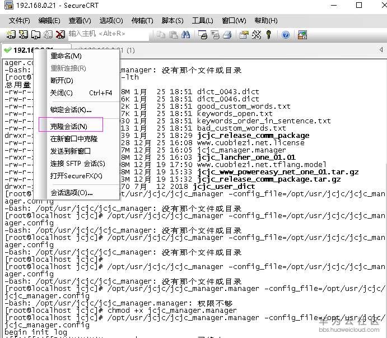The width and height of the screenshot is (387, 338).
Task: Click the grayed Reconnect toolbar icon
Action: pyautogui.click(x=48, y=35)
